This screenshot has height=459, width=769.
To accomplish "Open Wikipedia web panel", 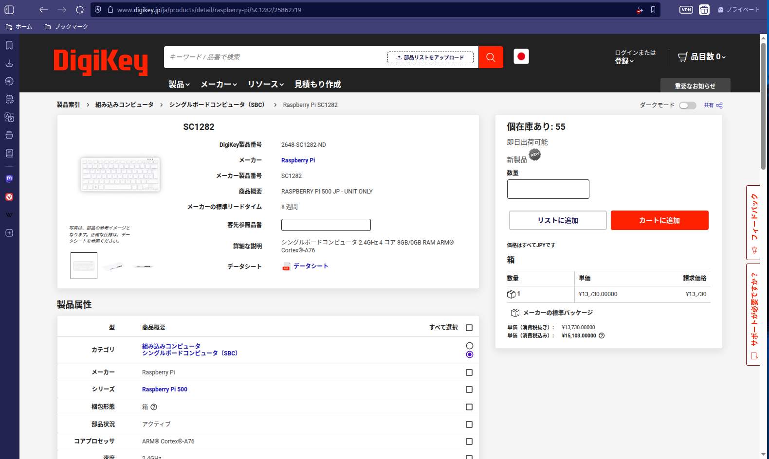I will coord(9,215).
